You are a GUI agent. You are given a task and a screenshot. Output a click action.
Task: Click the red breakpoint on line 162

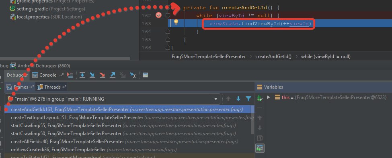pos(158,16)
